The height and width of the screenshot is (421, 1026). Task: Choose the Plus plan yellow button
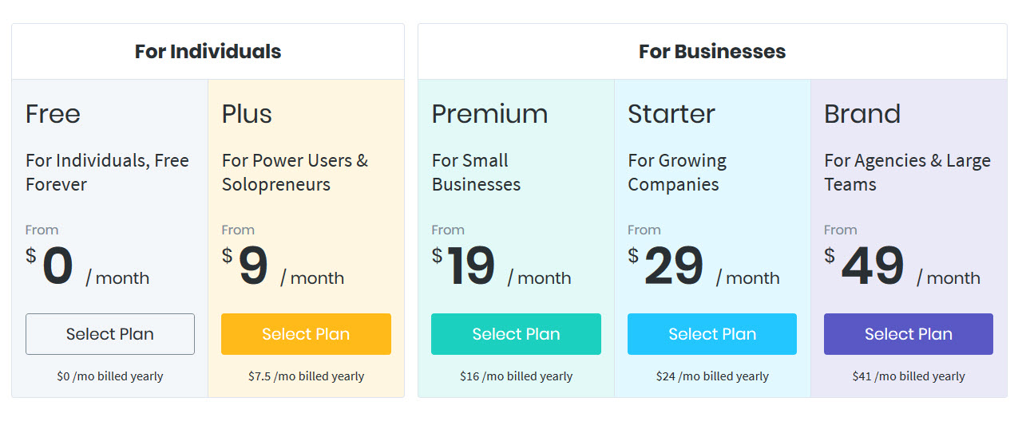click(x=306, y=334)
